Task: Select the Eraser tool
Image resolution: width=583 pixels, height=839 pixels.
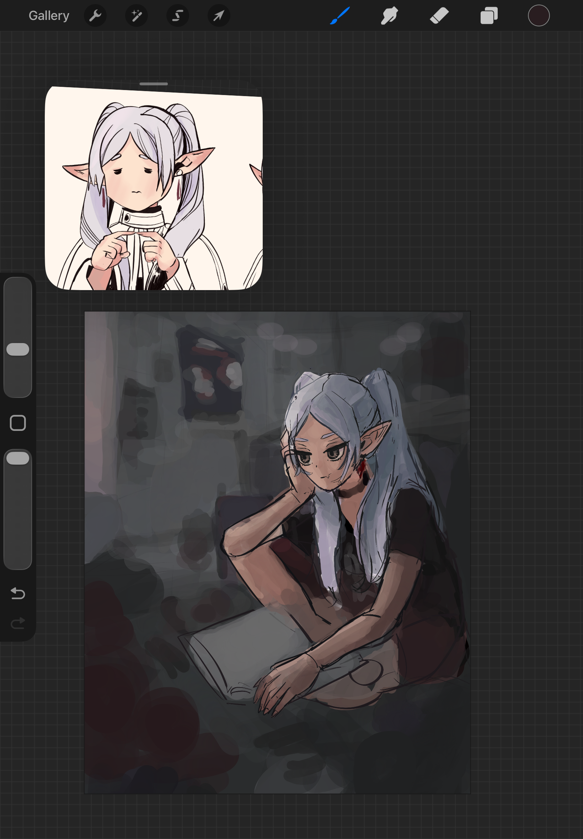Action: pos(439,16)
